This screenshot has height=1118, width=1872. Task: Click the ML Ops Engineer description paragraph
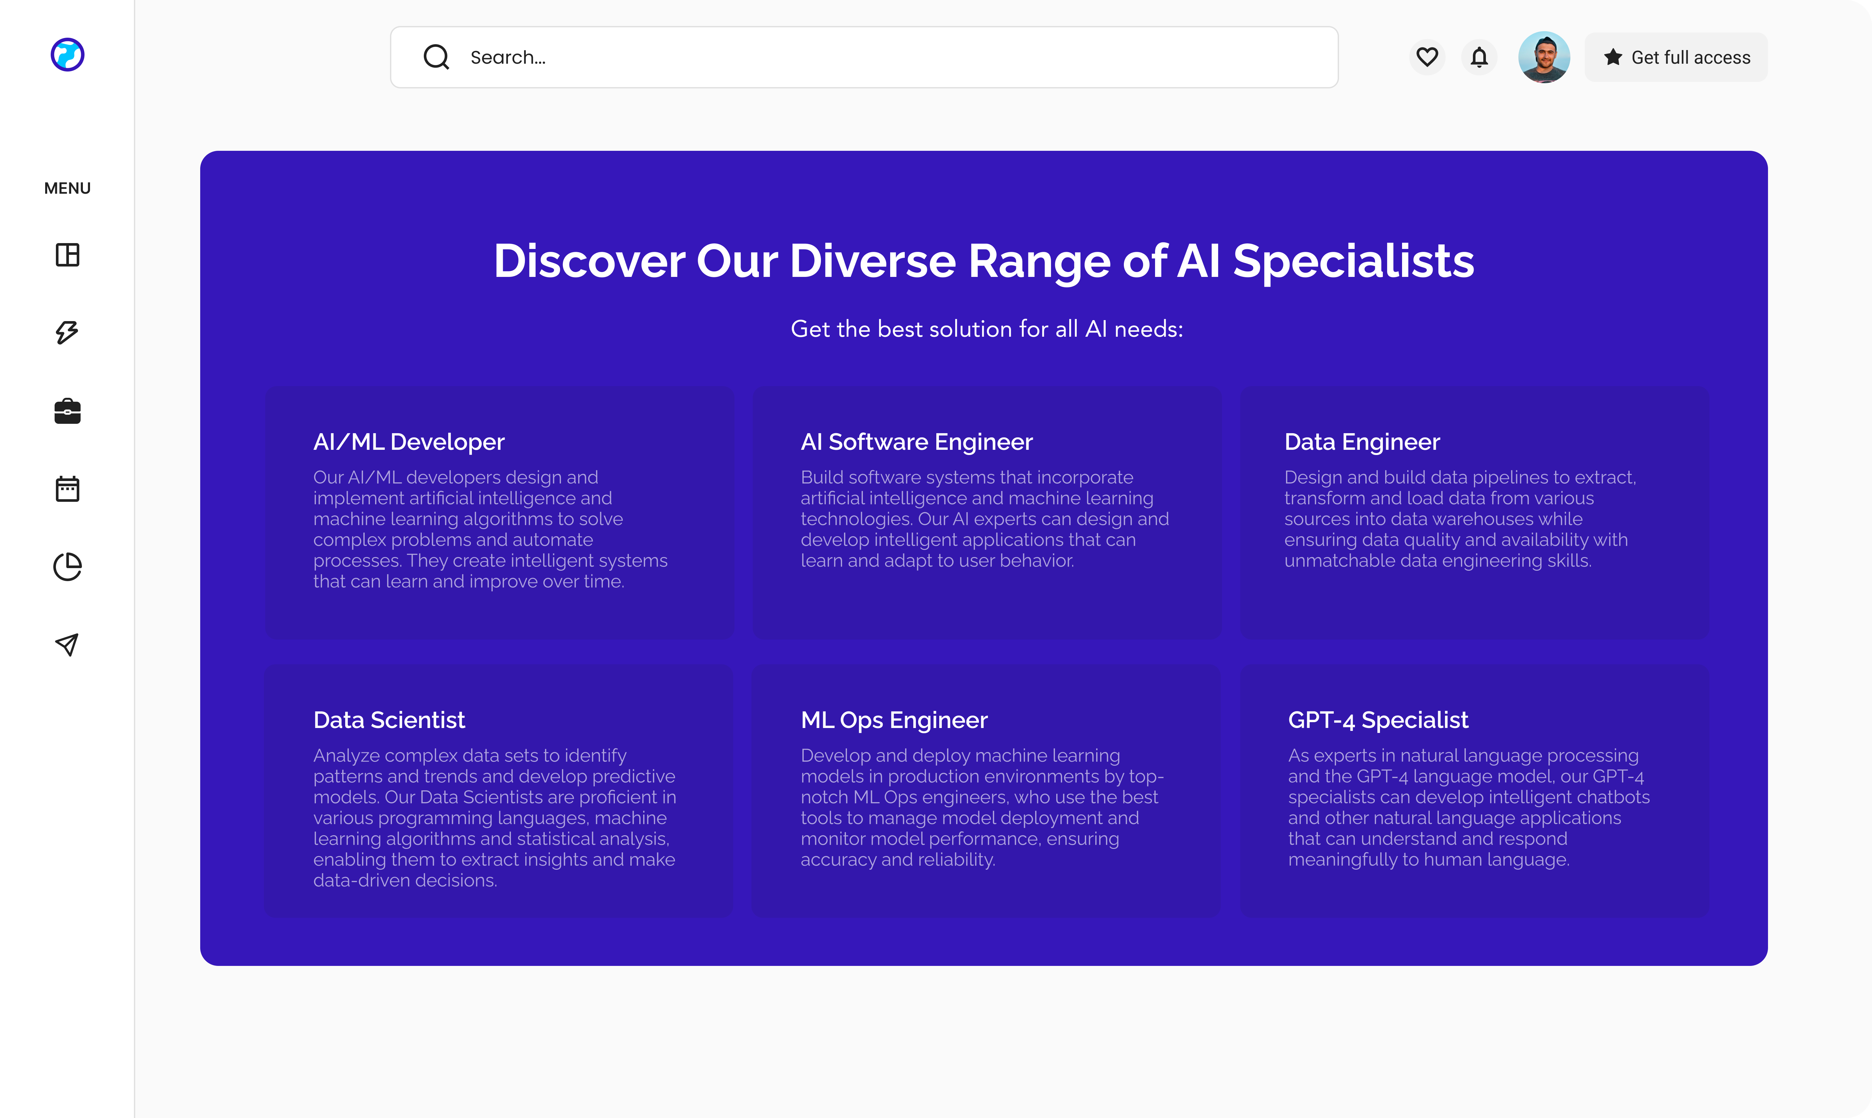[982, 808]
